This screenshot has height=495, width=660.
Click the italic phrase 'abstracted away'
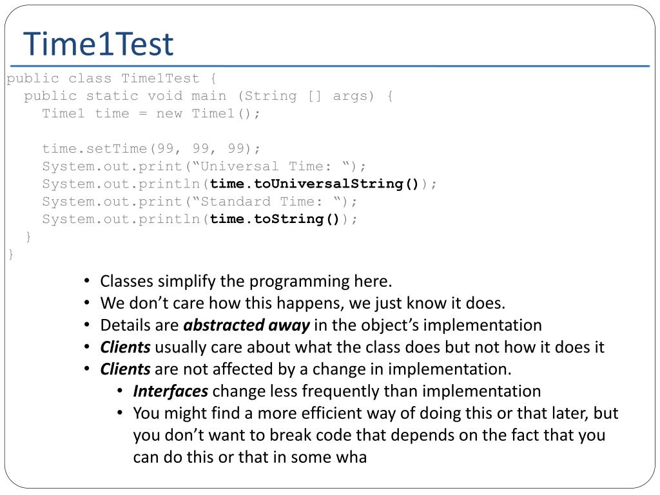pos(247,325)
